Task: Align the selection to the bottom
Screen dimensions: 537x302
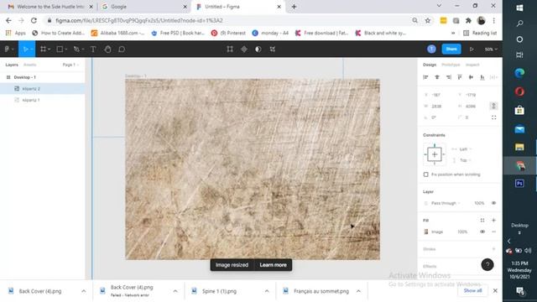Action: click(x=482, y=77)
